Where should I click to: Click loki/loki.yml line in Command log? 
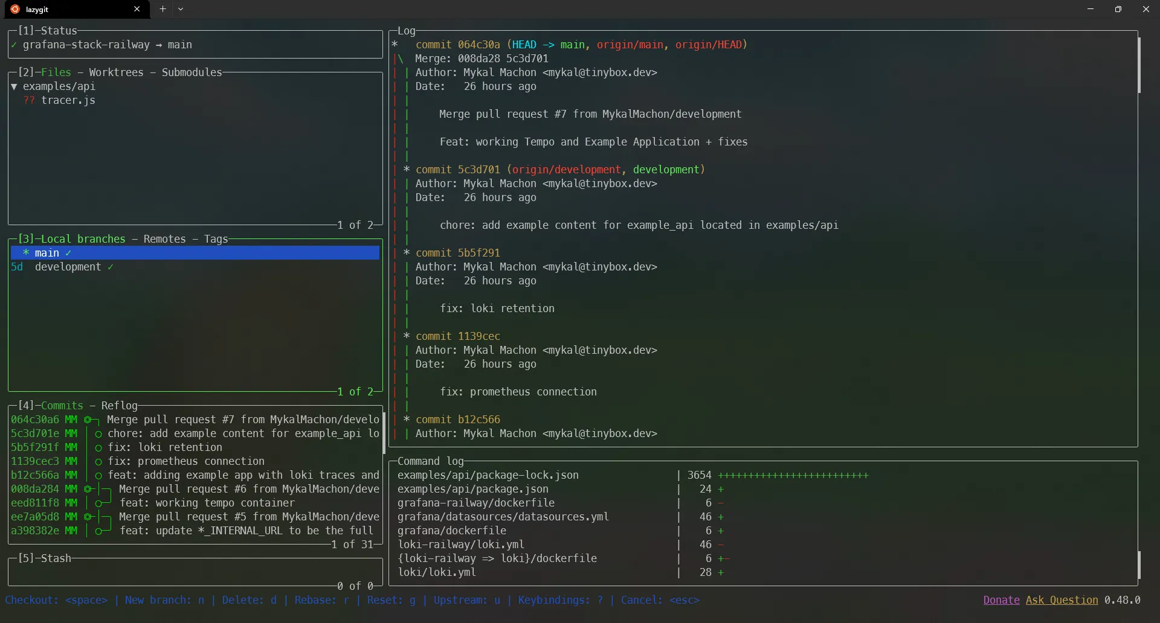[x=436, y=572]
